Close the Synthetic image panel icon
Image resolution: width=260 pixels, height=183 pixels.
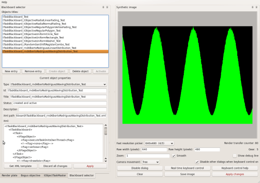point(256,7)
